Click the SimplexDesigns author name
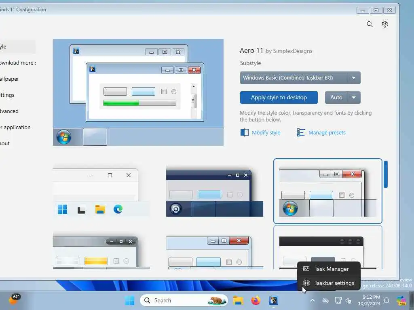Screen dimensions: 414x310 293,51
